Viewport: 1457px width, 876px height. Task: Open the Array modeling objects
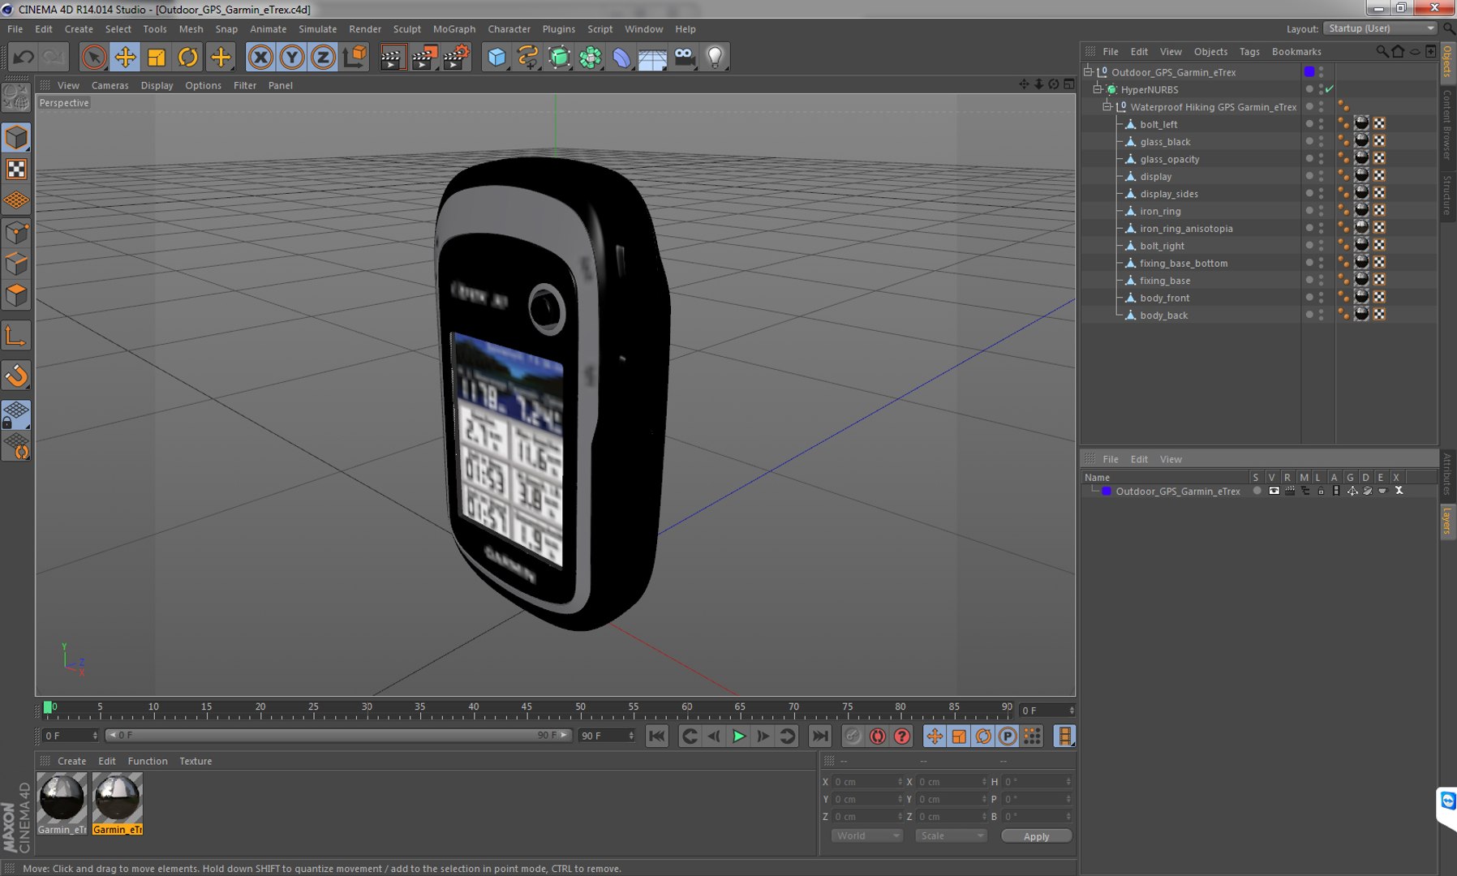591,57
